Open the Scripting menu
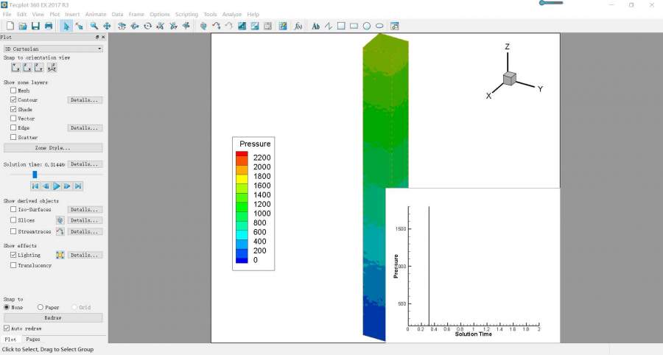Viewport: 663px width, 355px height. pyautogui.click(x=186, y=14)
